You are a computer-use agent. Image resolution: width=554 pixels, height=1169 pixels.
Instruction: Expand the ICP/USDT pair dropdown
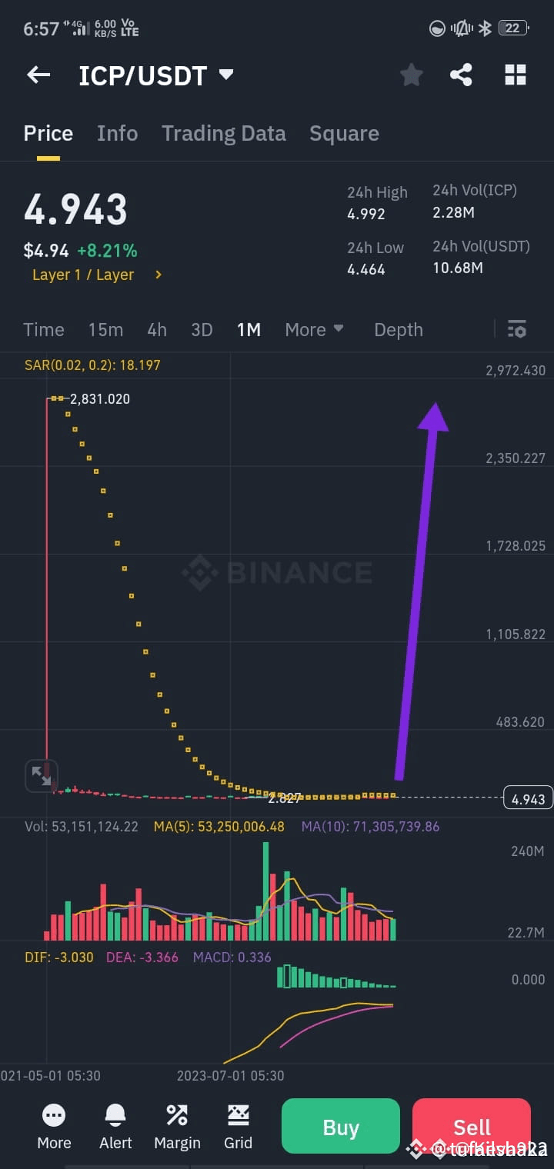[226, 75]
